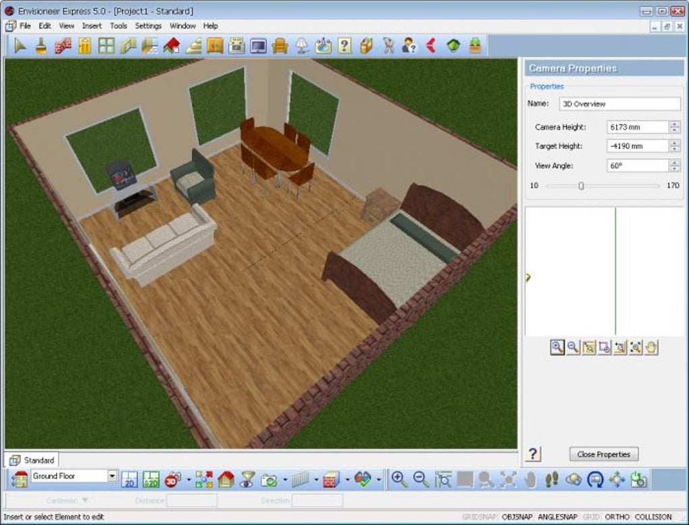Expand the color palette dropdown arrow
This screenshot has height=525, width=689.
pyautogui.click(x=378, y=480)
